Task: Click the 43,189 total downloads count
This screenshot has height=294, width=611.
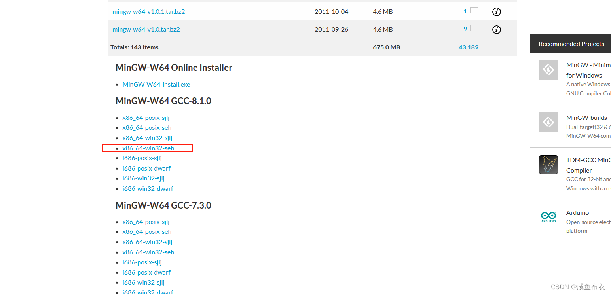Action: point(469,47)
